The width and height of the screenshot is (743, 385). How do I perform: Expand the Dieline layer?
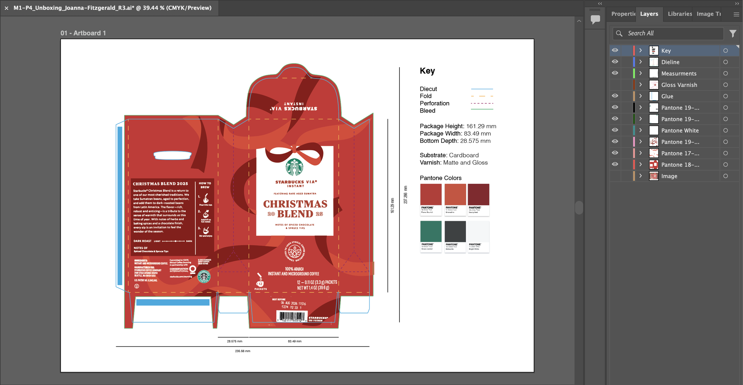641,62
